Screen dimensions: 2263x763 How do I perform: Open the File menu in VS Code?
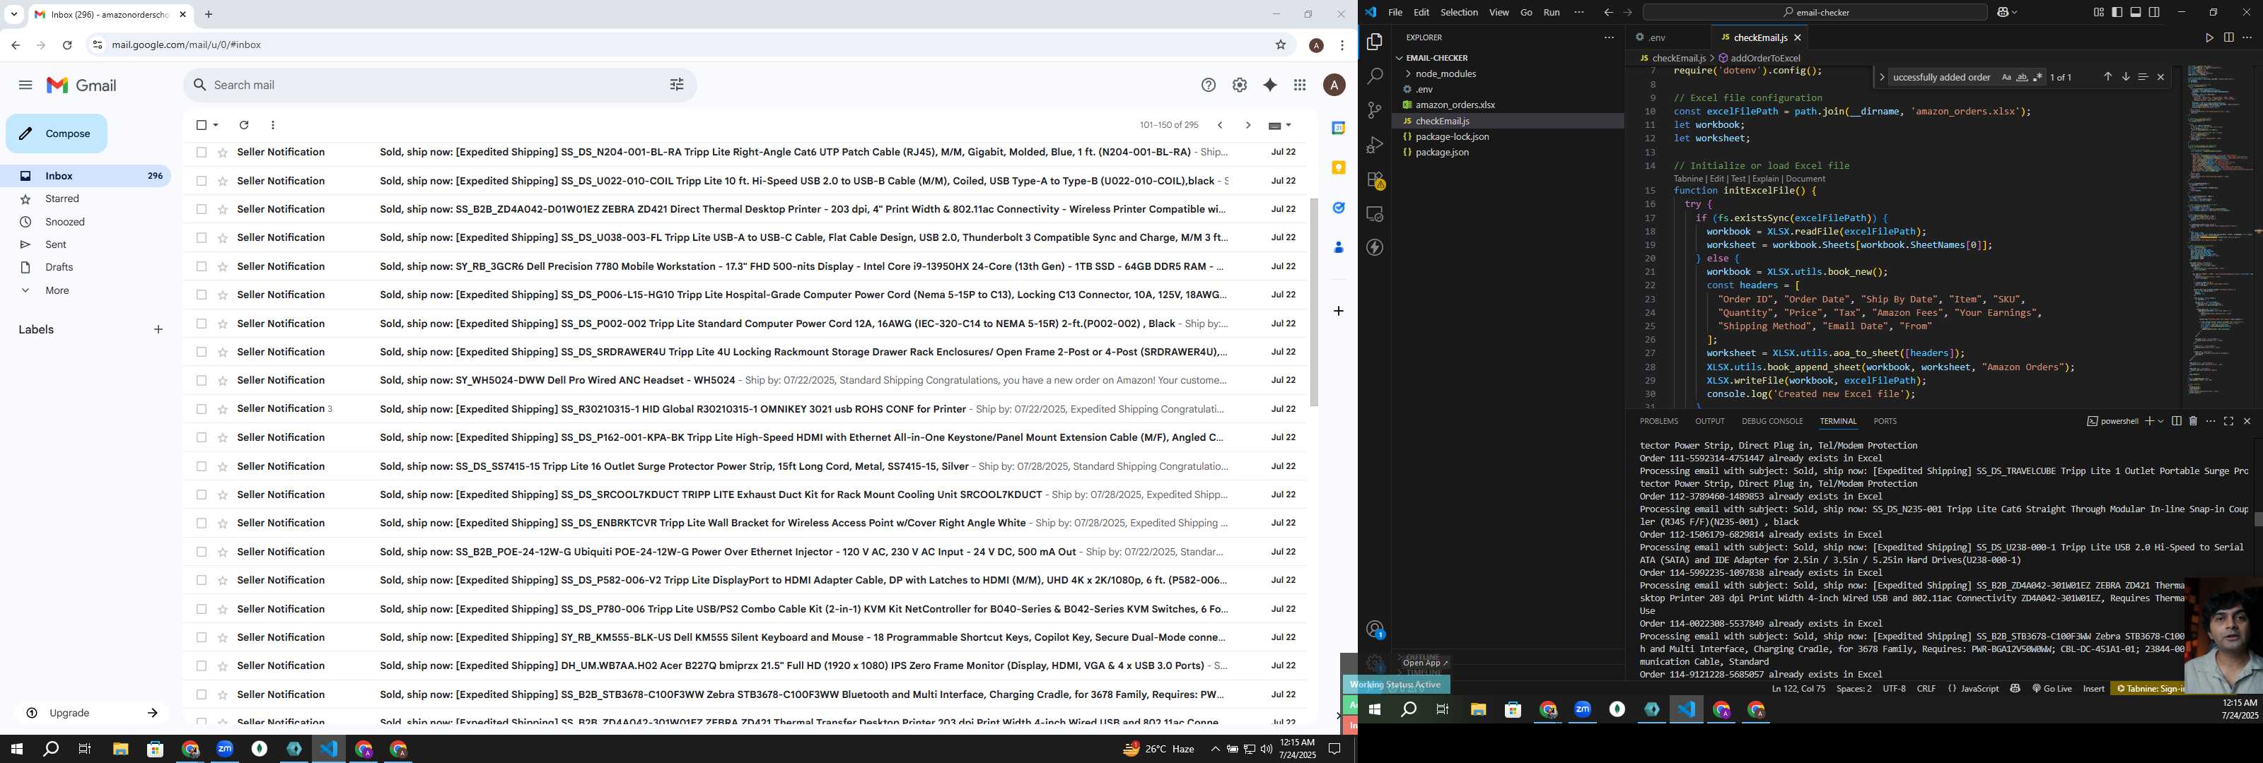(x=1395, y=12)
